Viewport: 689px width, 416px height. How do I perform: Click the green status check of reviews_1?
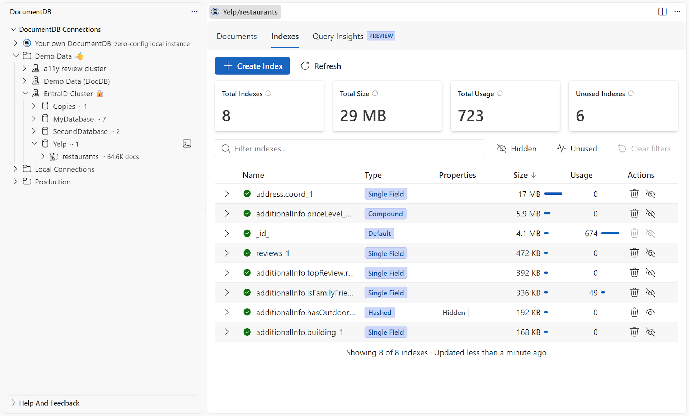click(x=247, y=253)
